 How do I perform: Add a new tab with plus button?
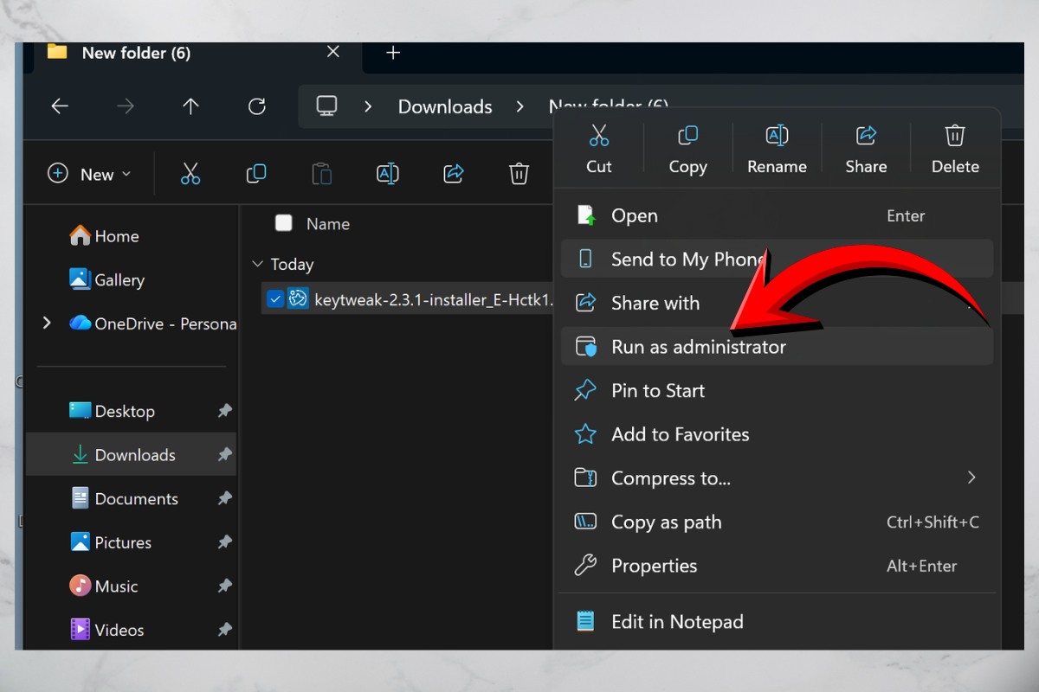tap(393, 53)
